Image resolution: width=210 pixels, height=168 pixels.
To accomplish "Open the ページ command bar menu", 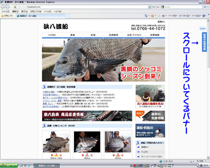I will pos(173,16).
